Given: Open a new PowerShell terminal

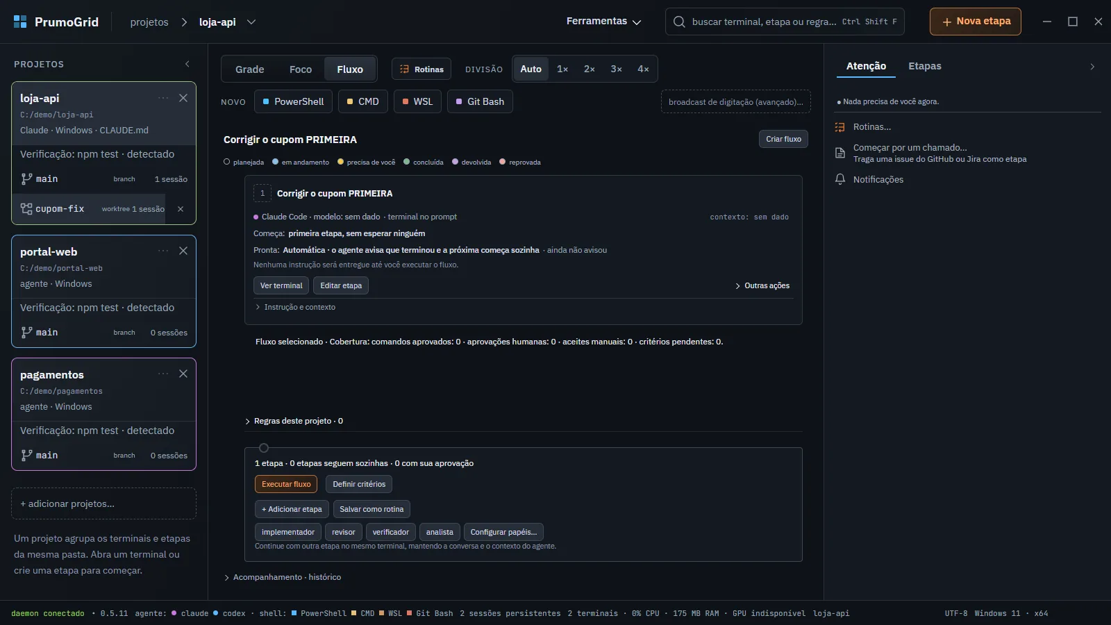Looking at the screenshot, I should 293,101.
